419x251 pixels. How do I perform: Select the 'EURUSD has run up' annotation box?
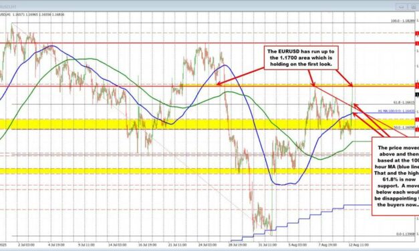(x=301, y=58)
